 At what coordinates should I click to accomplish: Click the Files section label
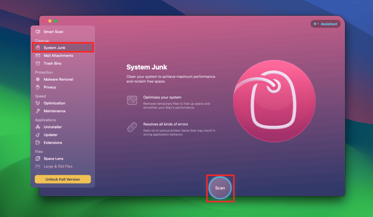(39, 152)
